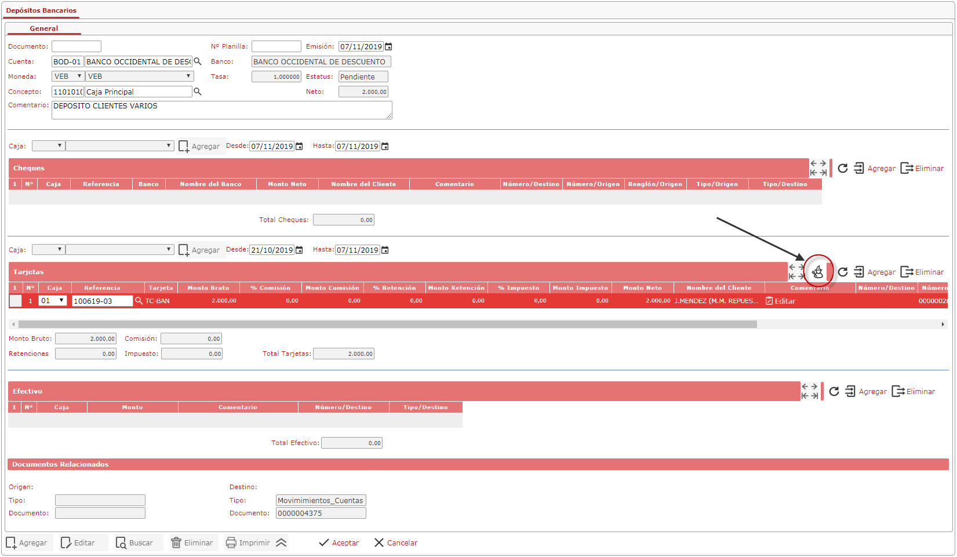Click the Nombre del Banco column header
957x557 pixels.
[210, 184]
